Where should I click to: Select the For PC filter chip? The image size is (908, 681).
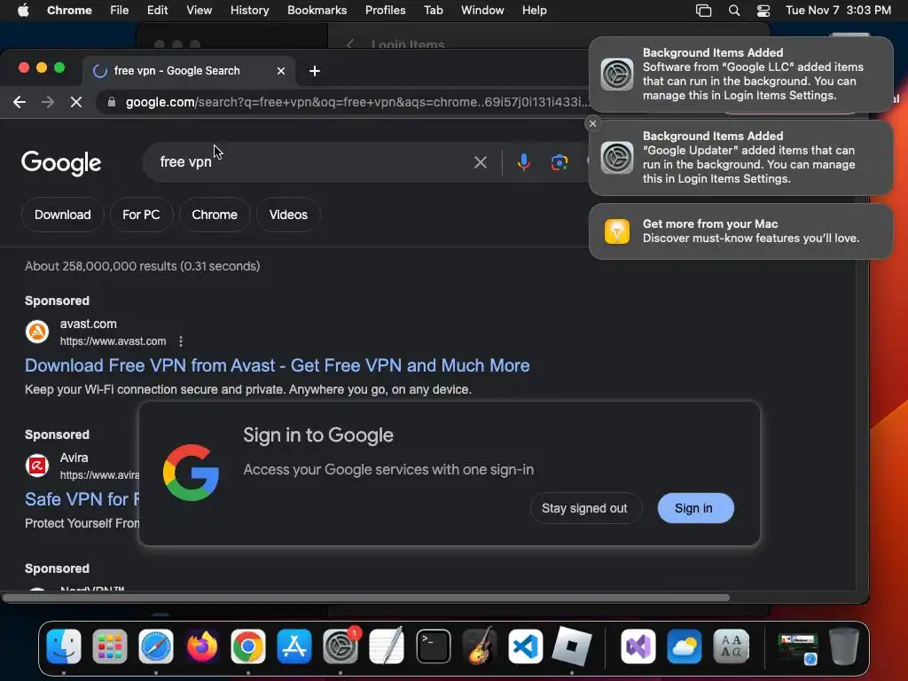pos(141,215)
